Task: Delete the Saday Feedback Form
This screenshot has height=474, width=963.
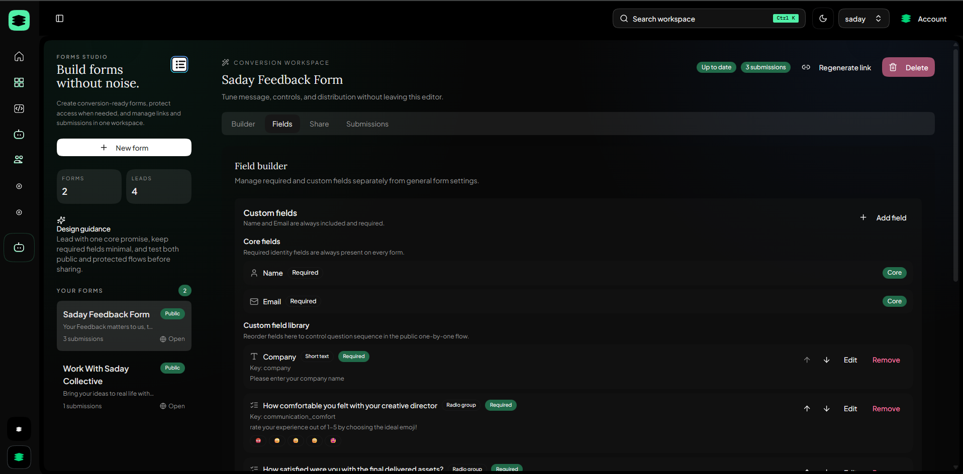Action: point(908,67)
